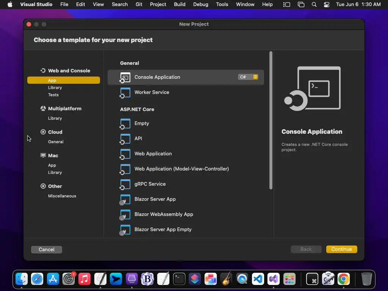Image resolution: width=388 pixels, height=291 pixels.
Task: Click the Continue button
Action: (x=341, y=249)
